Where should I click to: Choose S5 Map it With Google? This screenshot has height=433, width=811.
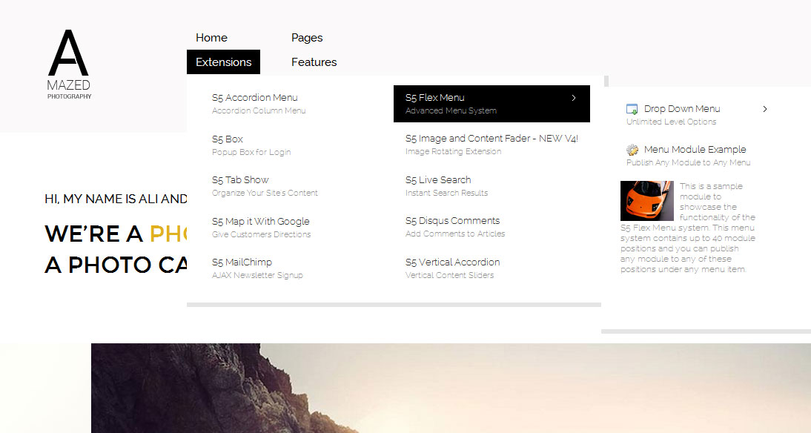pos(260,222)
